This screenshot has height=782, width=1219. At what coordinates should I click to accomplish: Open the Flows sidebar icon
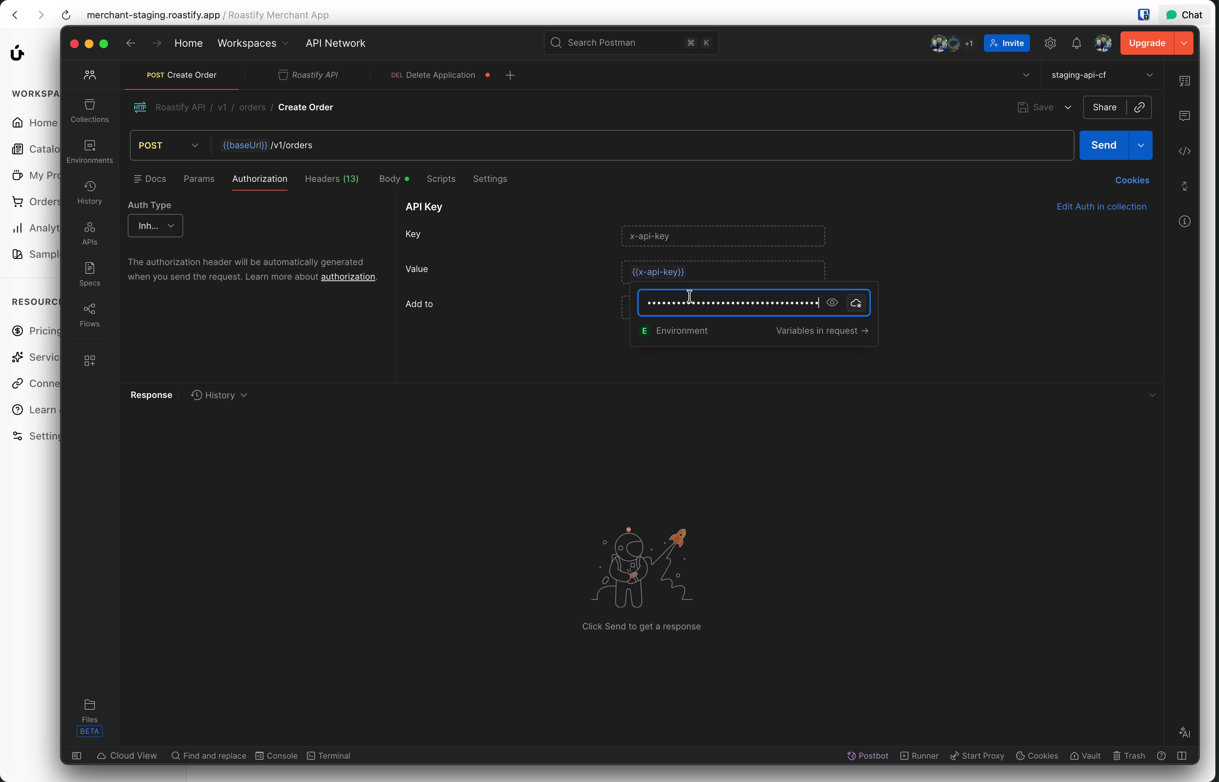(x=89, y=315)
